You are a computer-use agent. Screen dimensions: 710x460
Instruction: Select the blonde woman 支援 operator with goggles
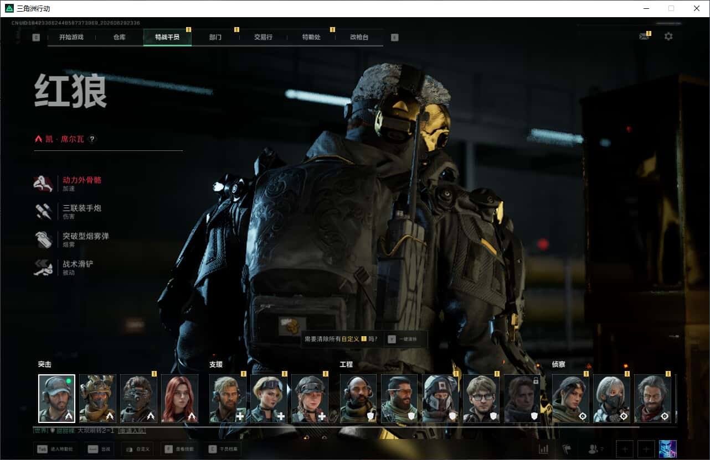pyautogui.click(x=269, y=399)
